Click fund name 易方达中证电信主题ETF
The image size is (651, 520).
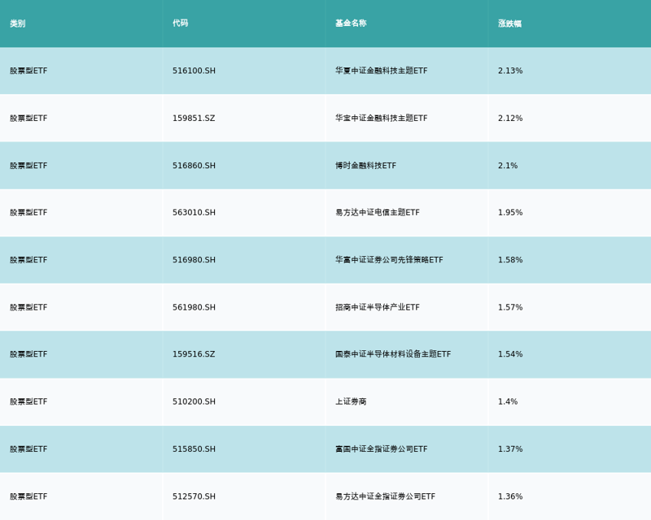pyautogui.click(x=378, y=212)
